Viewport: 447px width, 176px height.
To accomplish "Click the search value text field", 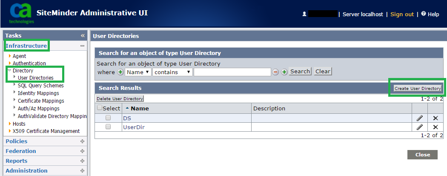I will click(x=232, y=72).
